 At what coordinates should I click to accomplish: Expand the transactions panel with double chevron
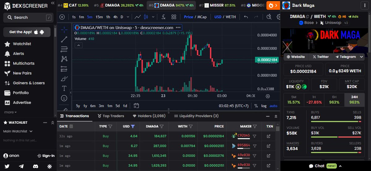[x=276, y=116]
